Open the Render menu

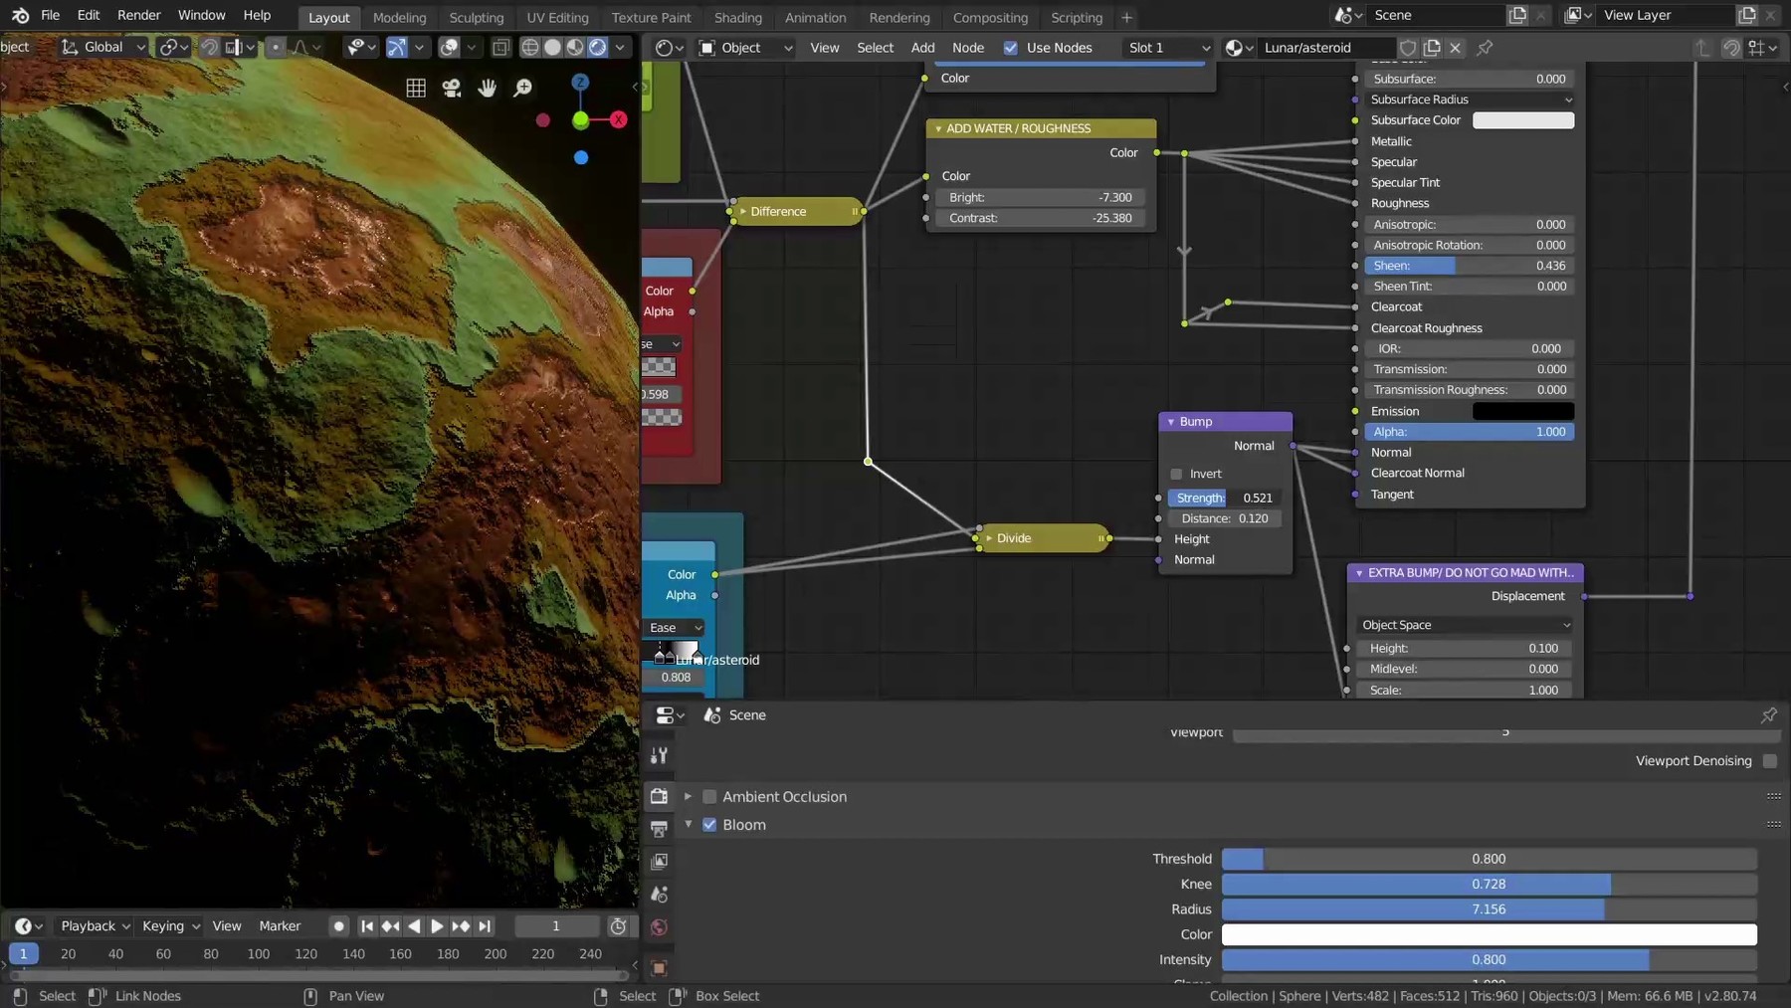[138, 15]
